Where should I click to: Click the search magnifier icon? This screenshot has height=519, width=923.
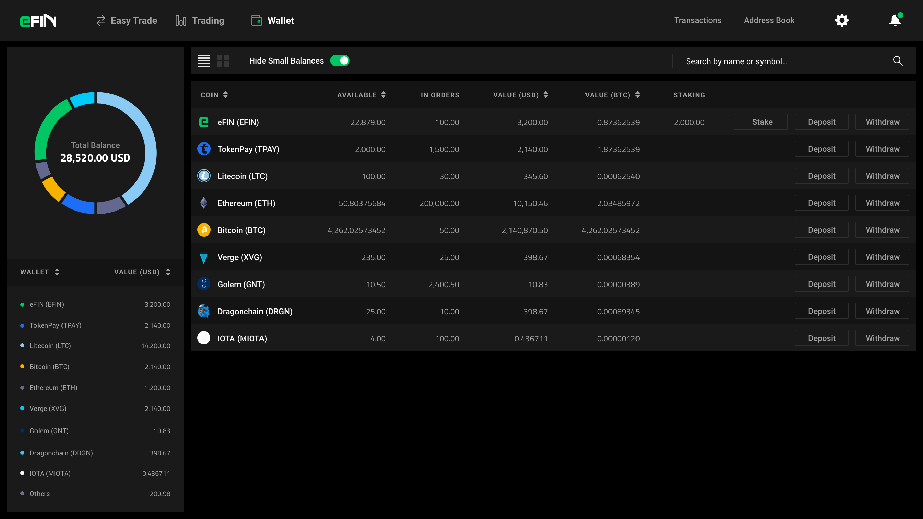898,61
